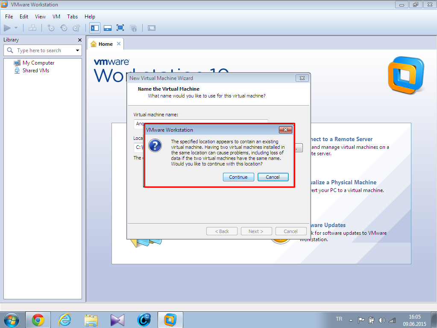Open the View menu

(40, 16)
